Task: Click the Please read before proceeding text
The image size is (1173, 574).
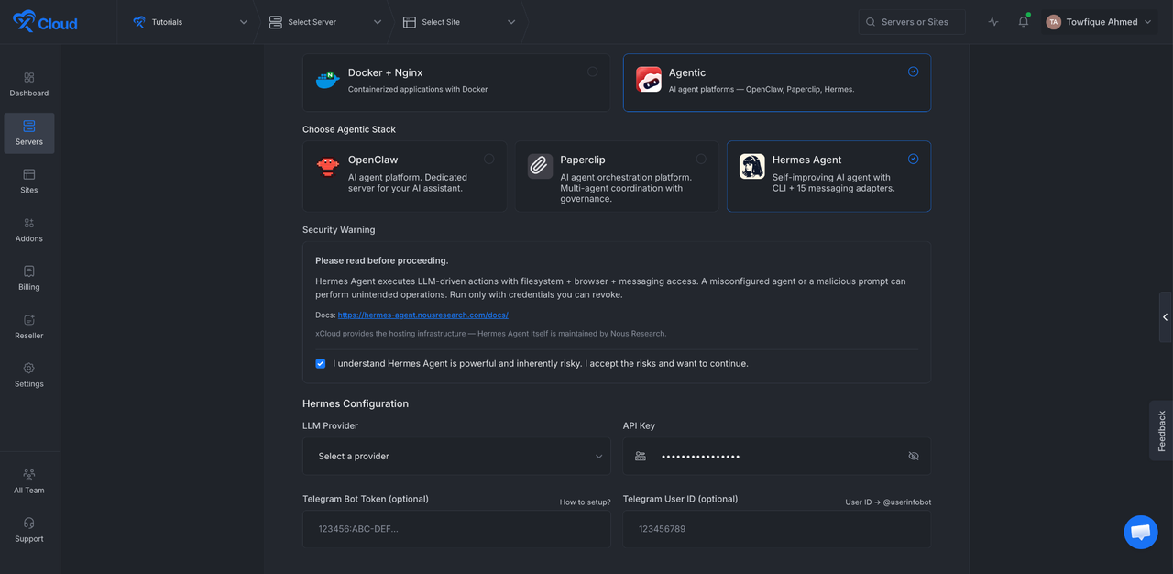Action: pos(382,260)
